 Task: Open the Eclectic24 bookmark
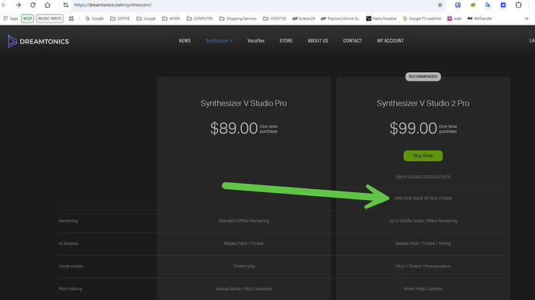304,19
